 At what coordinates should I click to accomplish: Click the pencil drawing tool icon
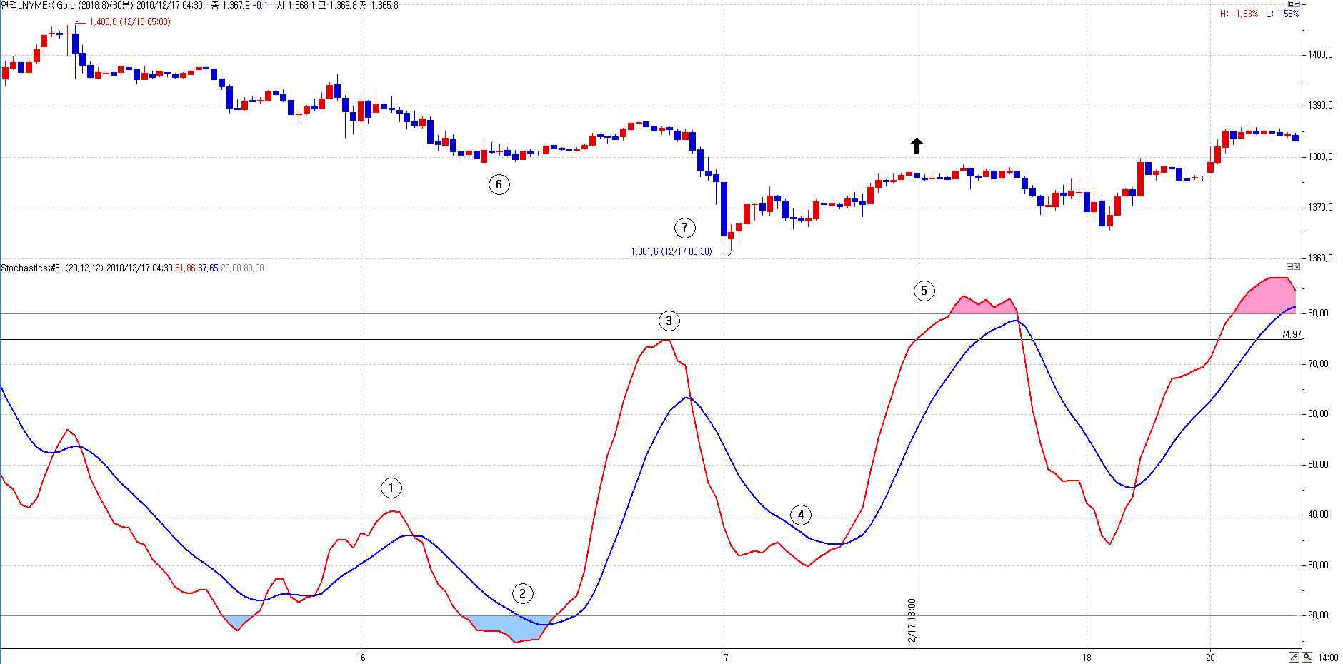[x=1294, y=658]
